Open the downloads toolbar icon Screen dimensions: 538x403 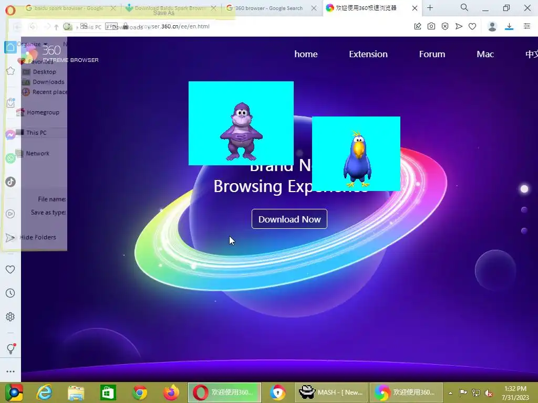509,26
